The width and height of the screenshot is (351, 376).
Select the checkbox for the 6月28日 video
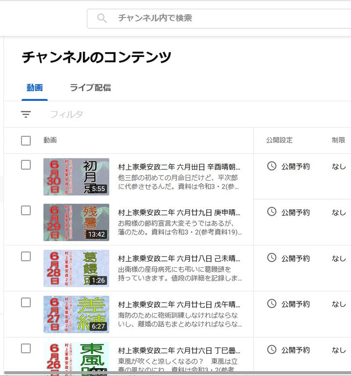click(x=26, y=257)
